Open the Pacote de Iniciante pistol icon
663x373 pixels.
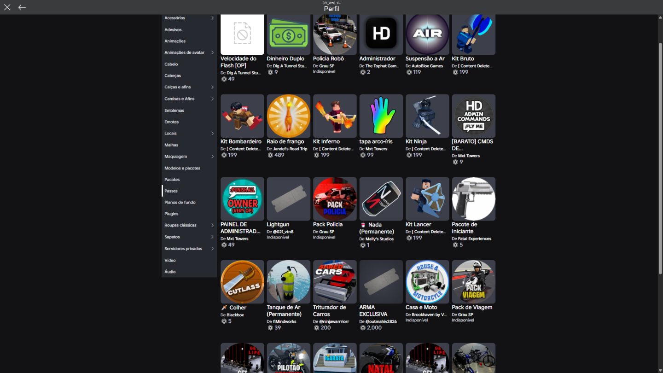(x=474, y=199)
